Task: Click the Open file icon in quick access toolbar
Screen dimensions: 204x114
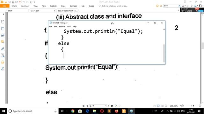Action: point(6,2)
